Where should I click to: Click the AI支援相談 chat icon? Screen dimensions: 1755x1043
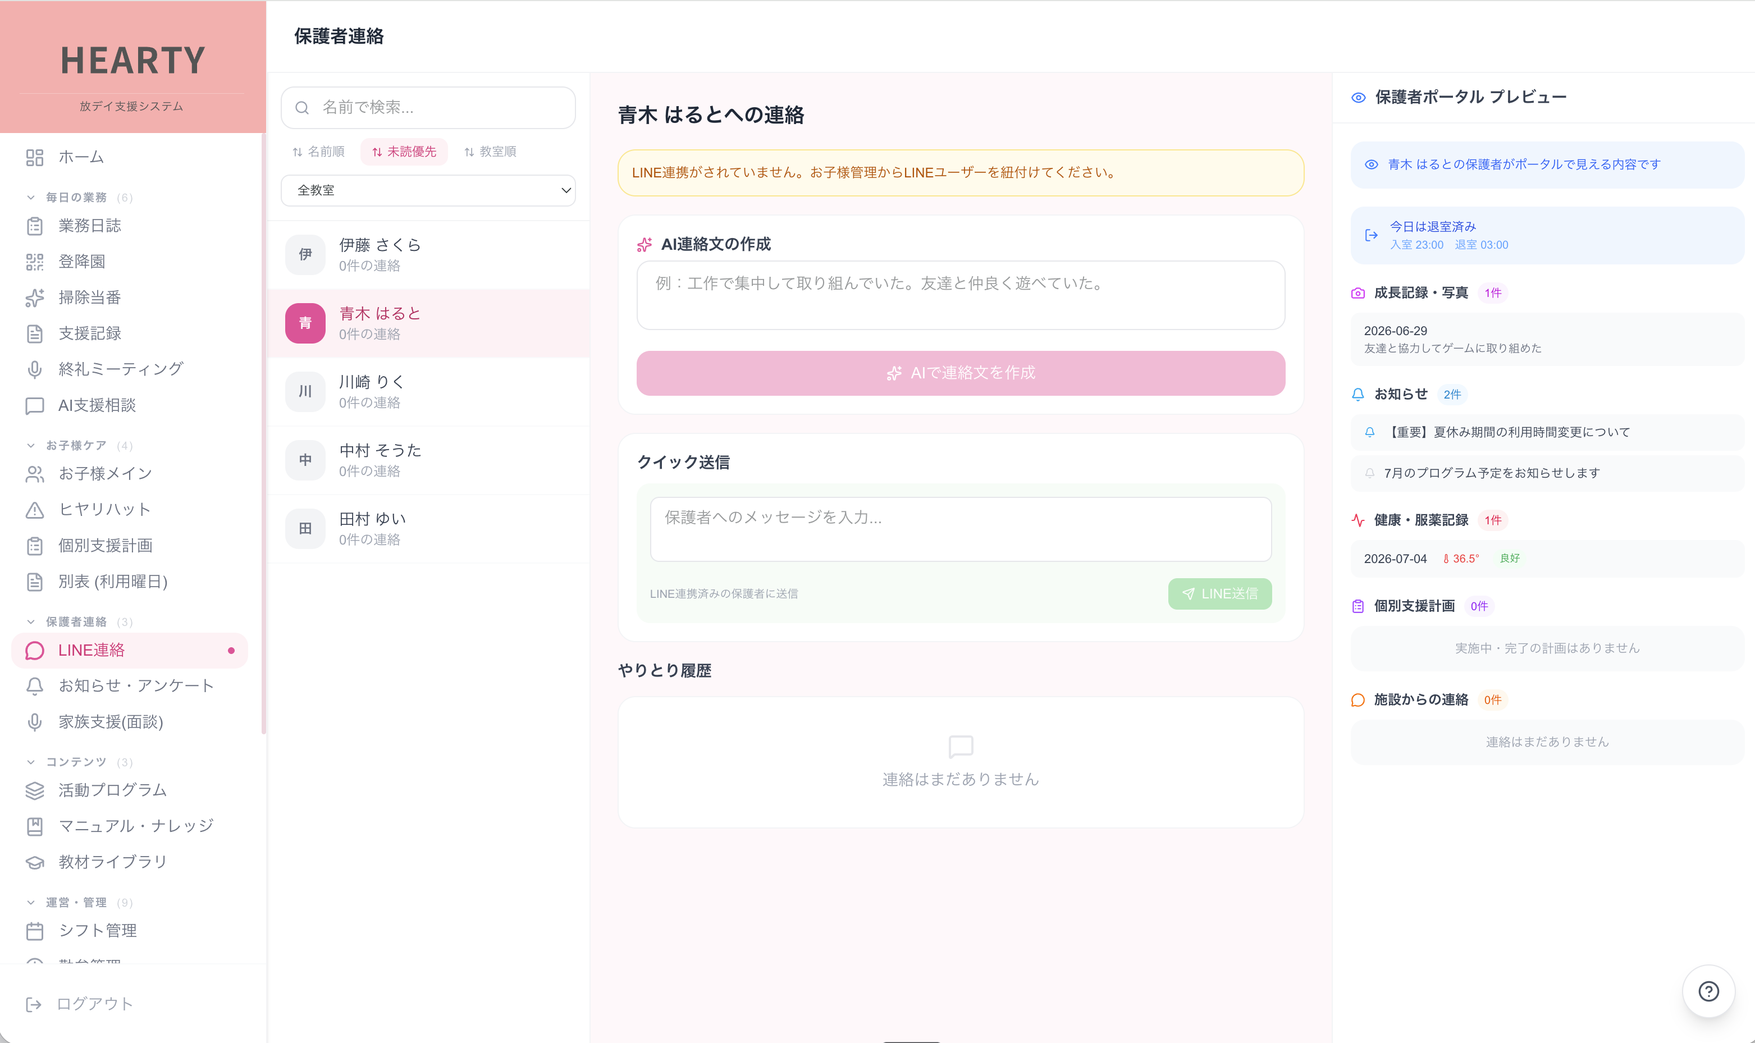(34, 405)
